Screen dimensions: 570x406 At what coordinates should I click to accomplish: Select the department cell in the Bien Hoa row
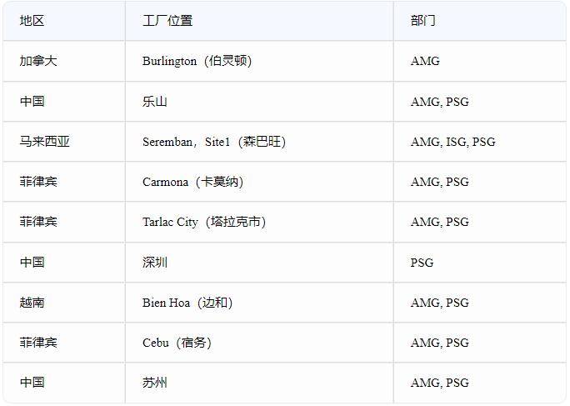point(439,303)
